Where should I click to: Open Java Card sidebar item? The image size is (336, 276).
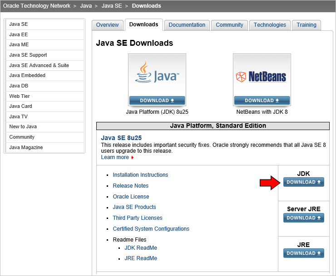(x=44, y=106)
